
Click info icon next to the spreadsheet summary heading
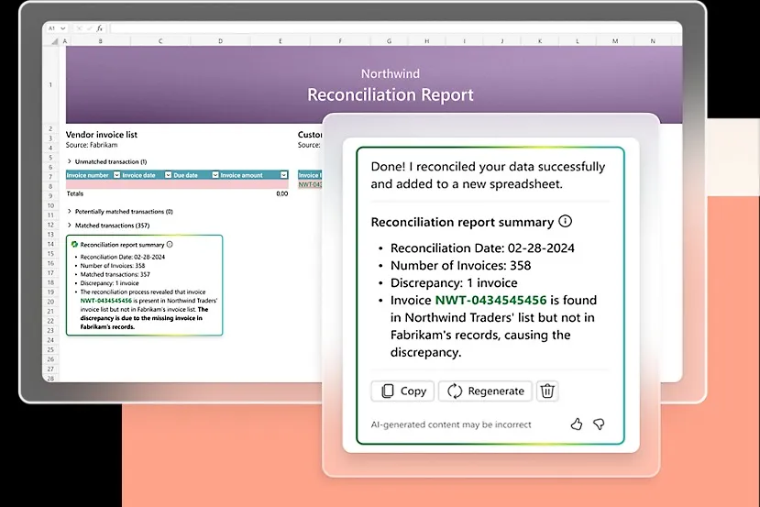pos(170,245)
